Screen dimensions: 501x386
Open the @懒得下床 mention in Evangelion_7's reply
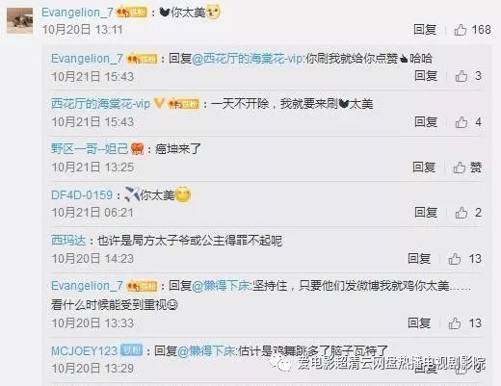pos(220,286)
